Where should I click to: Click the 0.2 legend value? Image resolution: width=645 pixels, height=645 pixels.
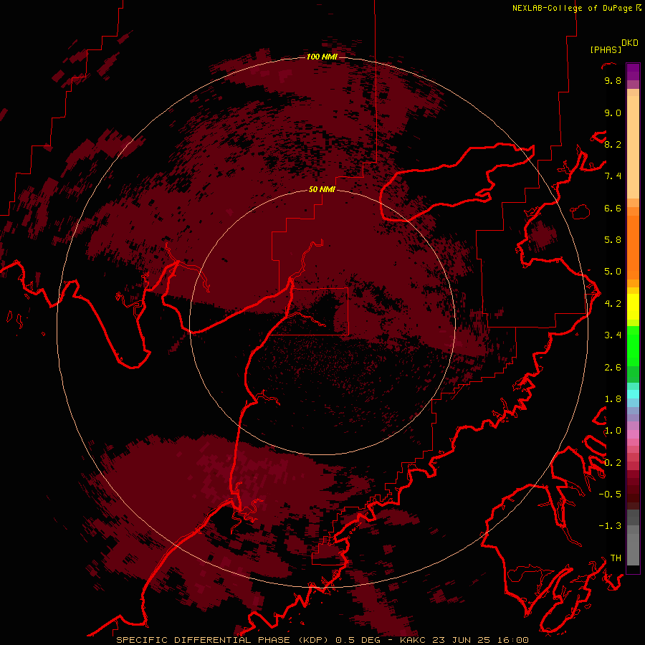(x=613, y=463)
